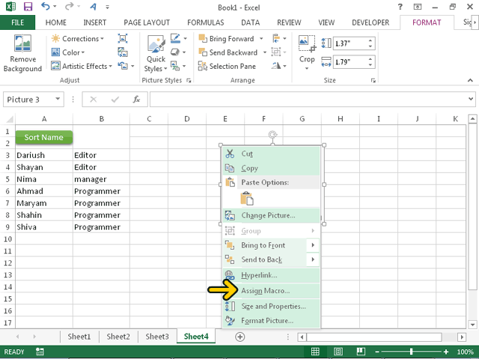
Task: Choose Assign Macro from context menu
Action: [x=265, y=291]
